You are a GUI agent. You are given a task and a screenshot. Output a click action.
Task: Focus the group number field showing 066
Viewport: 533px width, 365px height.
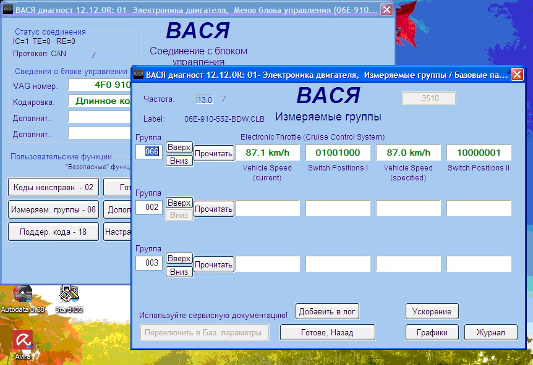pyautogui.click(x=149, y=151)
